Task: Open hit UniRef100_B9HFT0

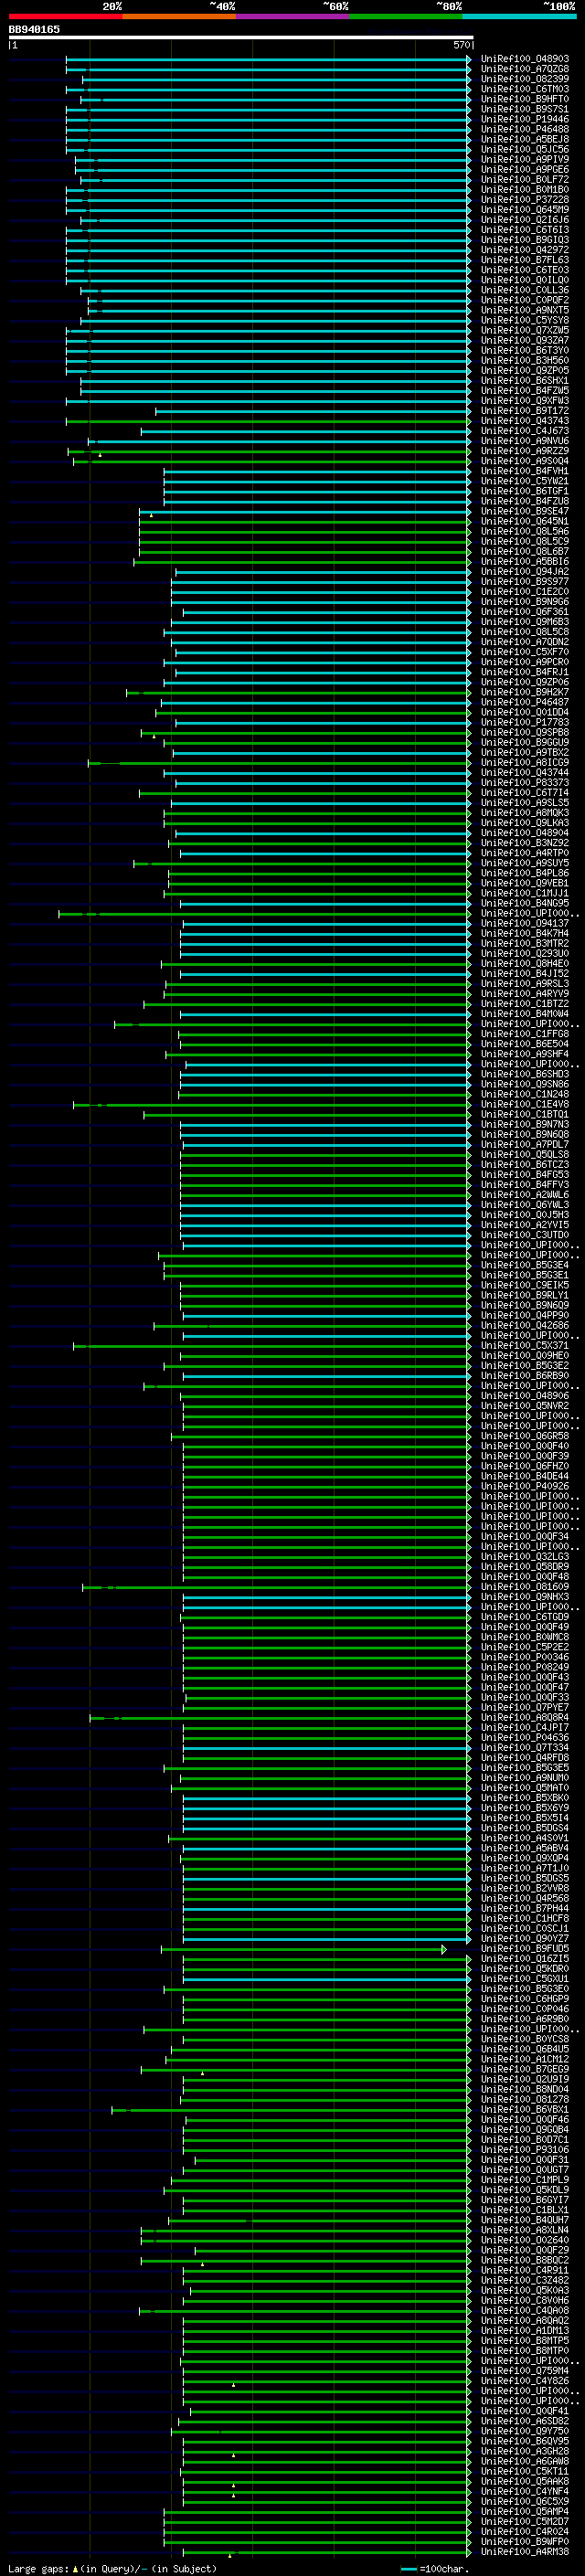Action: 525,99
